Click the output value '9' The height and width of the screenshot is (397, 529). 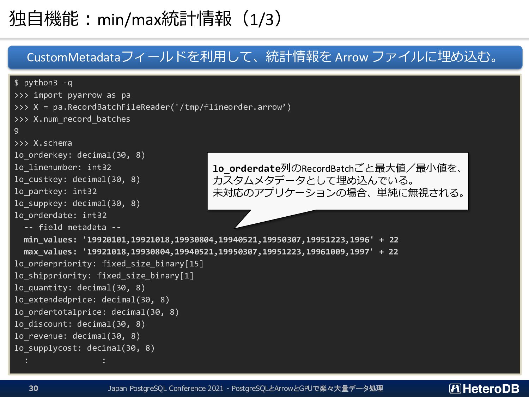[17, 131]
